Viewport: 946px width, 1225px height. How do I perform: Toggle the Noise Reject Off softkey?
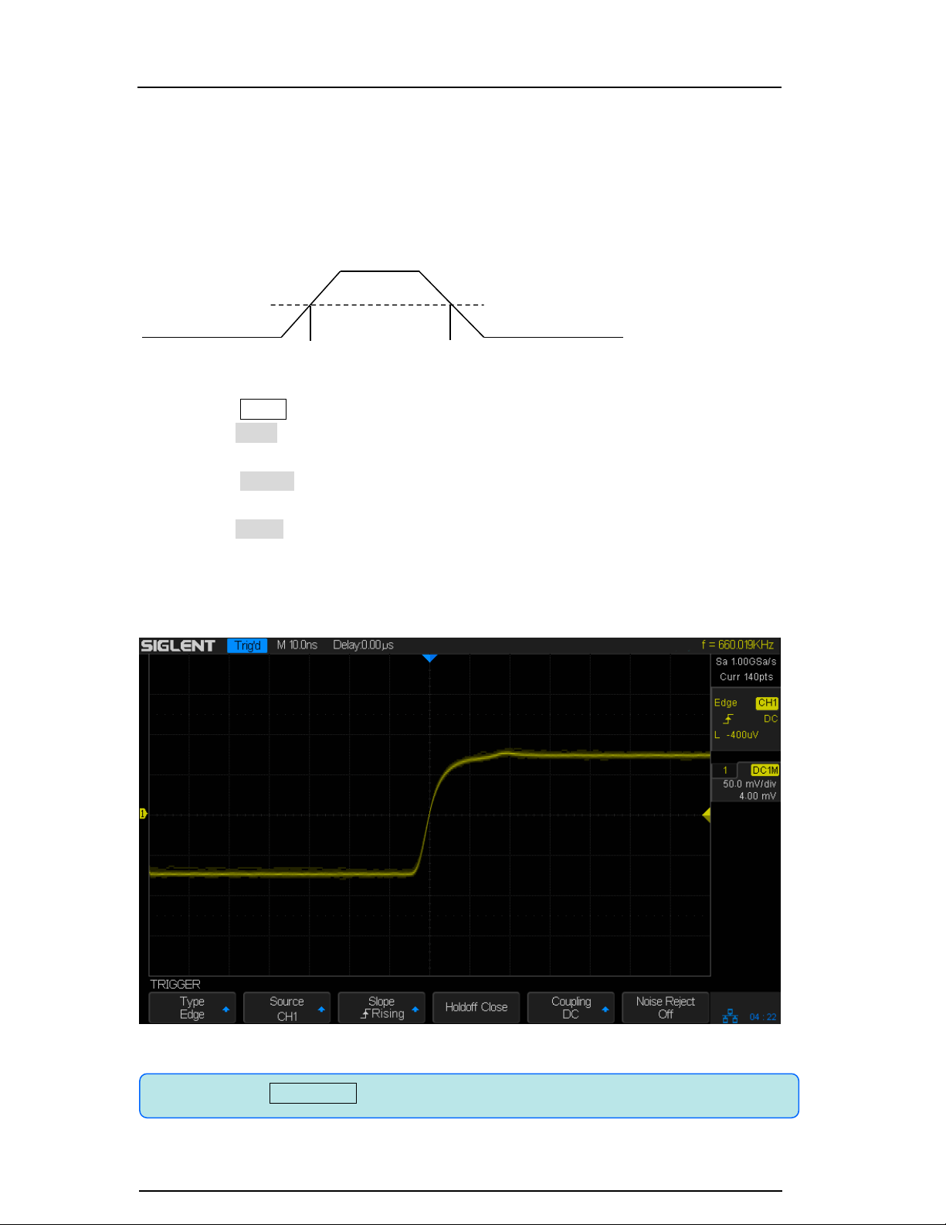[666, 1008]
